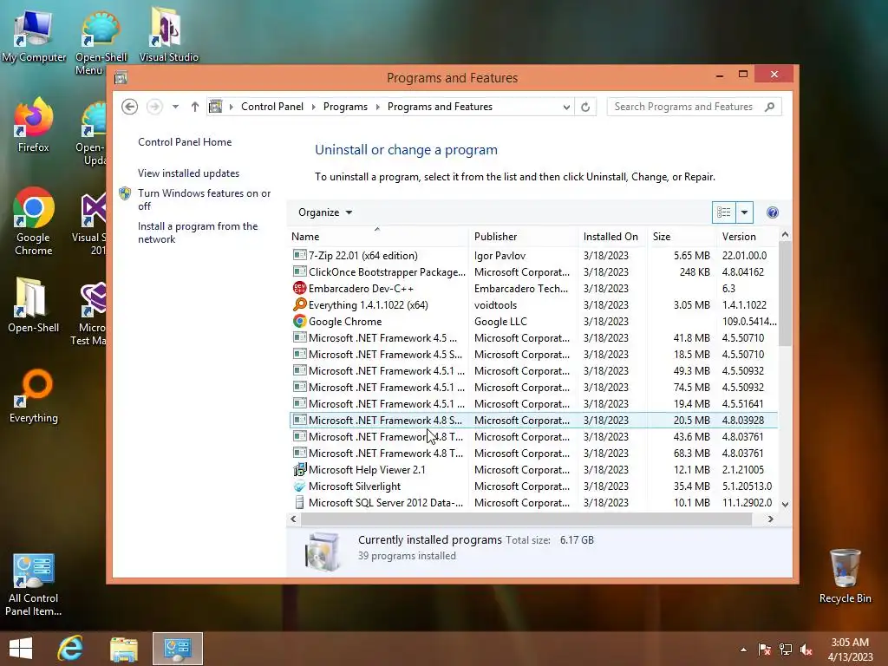Sort by the Size column header

(x=682, y=236)
